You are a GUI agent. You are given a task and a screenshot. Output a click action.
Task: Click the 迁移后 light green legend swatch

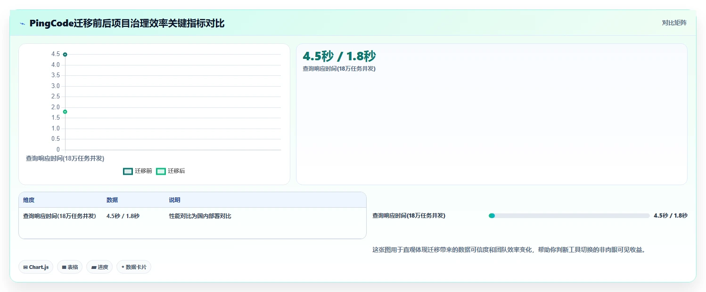pos(161,171)
